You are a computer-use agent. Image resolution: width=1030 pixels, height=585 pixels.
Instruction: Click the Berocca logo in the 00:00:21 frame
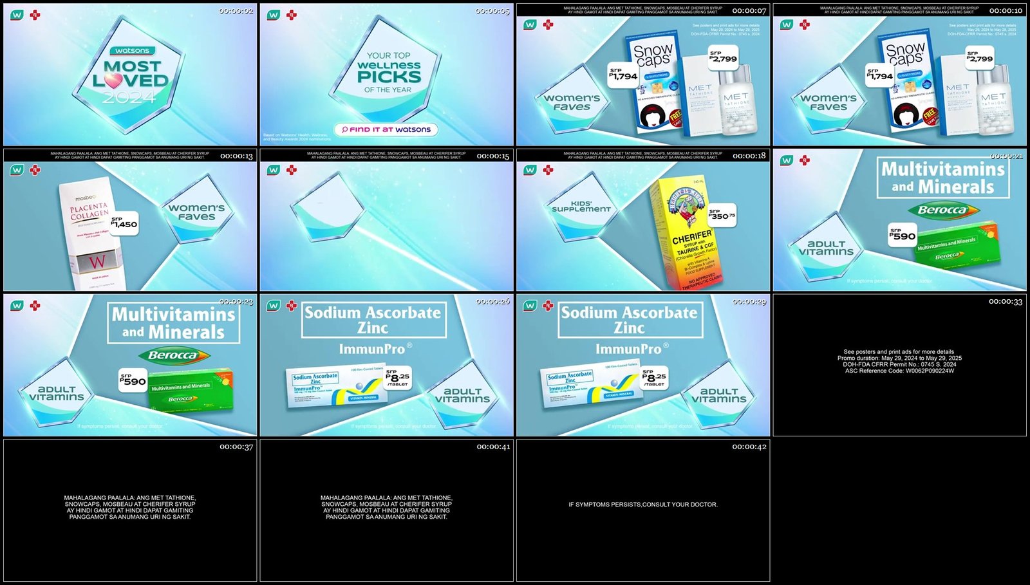943,210
